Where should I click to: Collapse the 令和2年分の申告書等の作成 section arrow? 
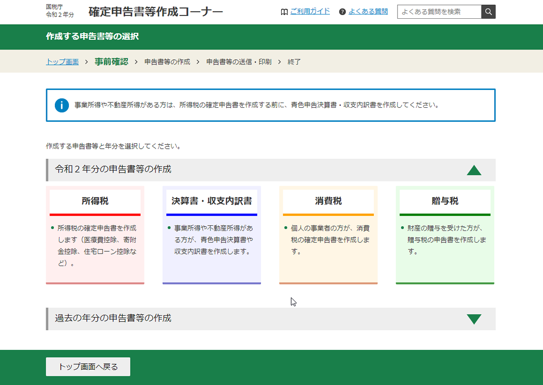[474, 170]
